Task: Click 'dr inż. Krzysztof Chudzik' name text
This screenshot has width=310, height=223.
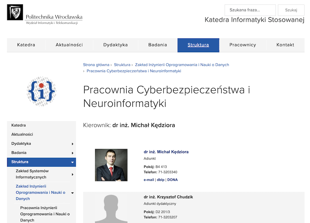Action: coord(168,197)
